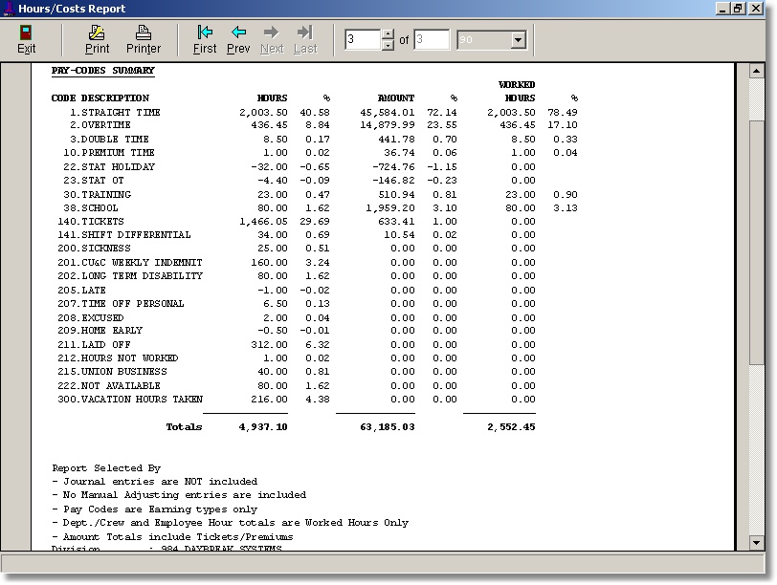The height and width of the screenshot is (585, 777).
Task: Select the 300.VACATION HOURS TAKEN row label
Action: [130, 399]
